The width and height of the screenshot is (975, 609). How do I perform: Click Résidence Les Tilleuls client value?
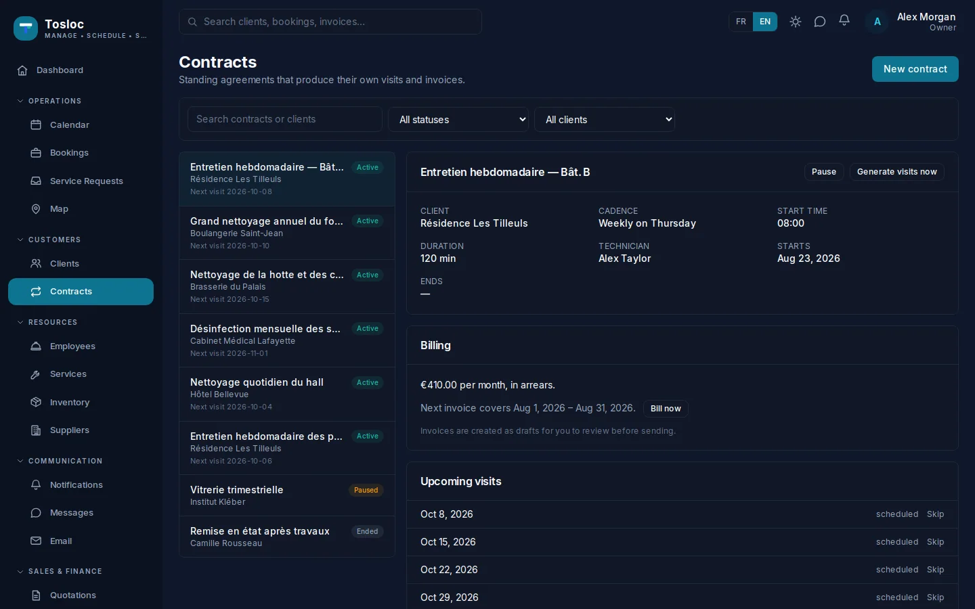[474, 223]
